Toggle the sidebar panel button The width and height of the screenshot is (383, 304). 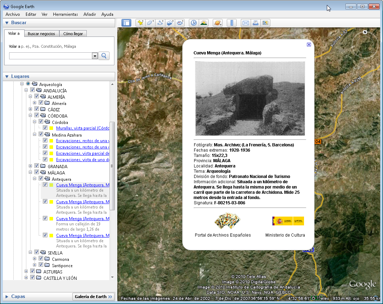click(126, 23)
